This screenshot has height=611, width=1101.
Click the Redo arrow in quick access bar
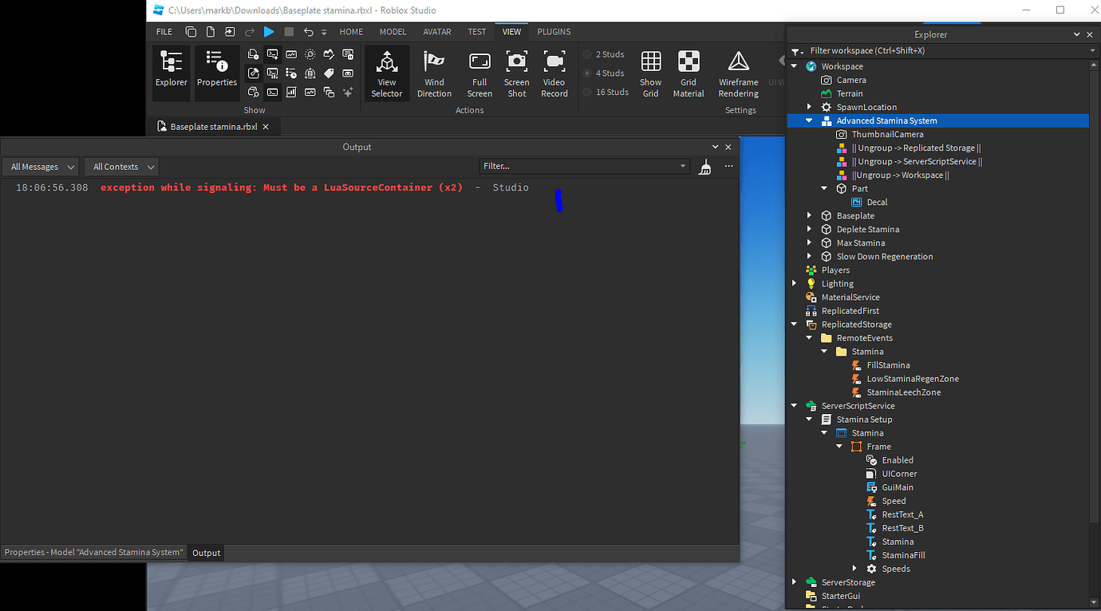click(x=250, y=32)
